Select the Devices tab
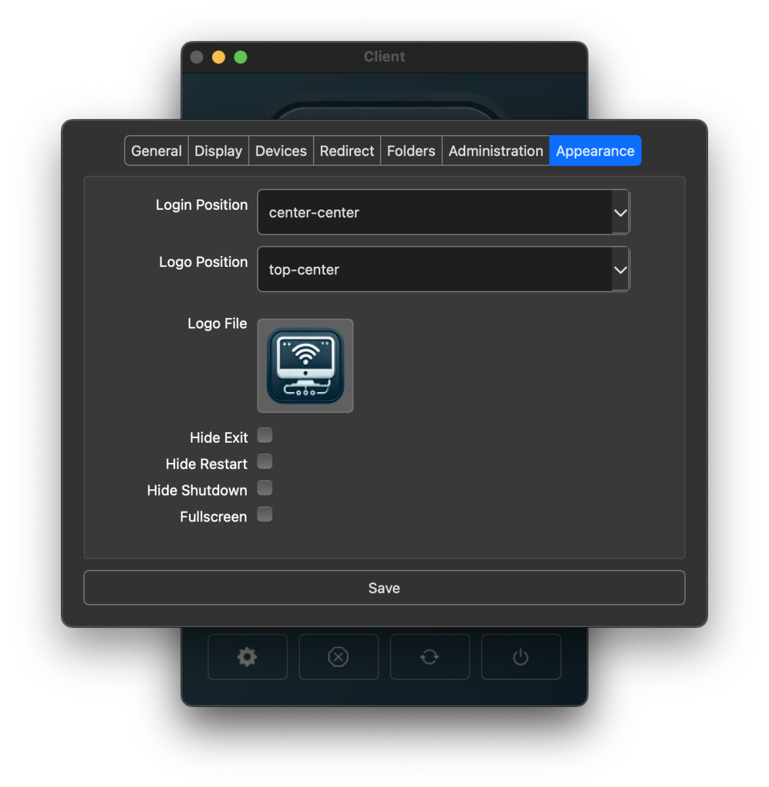769x787 pixels. pos(281,151)
